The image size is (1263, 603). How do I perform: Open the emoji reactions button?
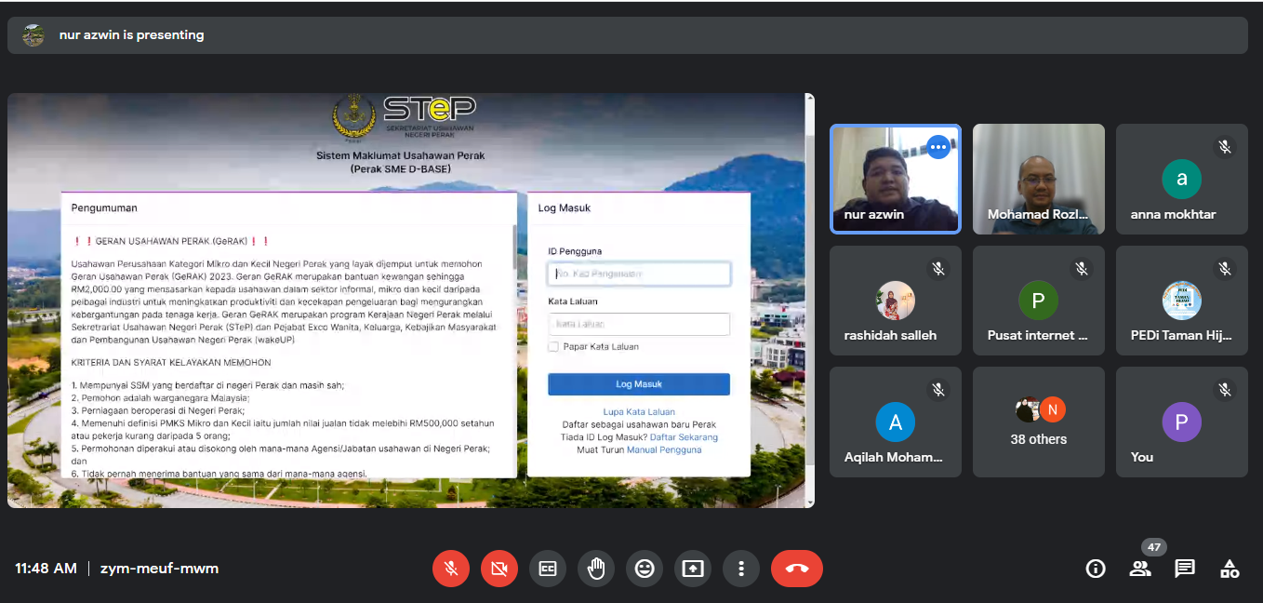point(645,569)
